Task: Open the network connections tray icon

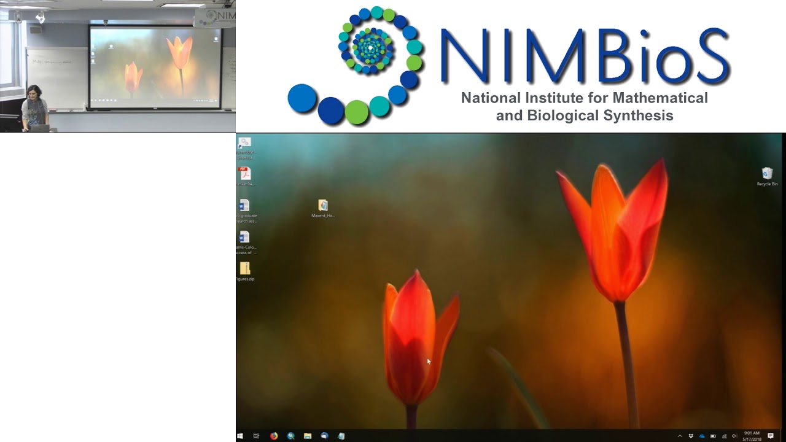Action: [724, 436]
